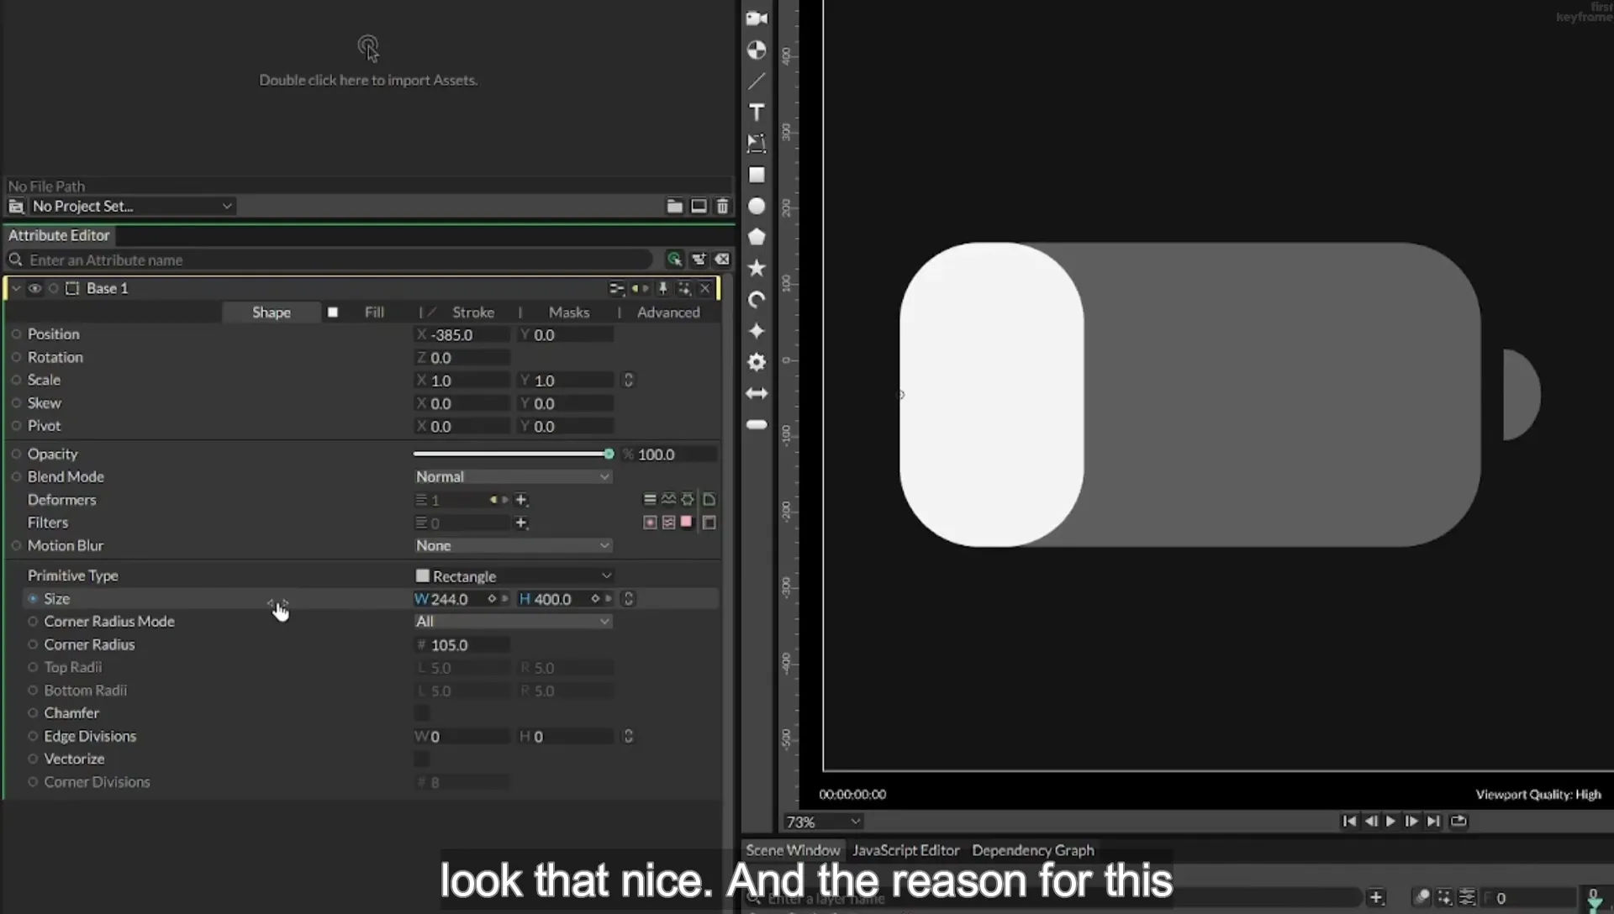Click the trash icon in the assets panel
This screenshot has height=914, width=1614.
pos(722,206)
